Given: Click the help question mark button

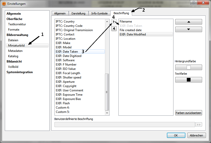Looking at the screenshot, I should pyautogui.click(x=194, y=3).
